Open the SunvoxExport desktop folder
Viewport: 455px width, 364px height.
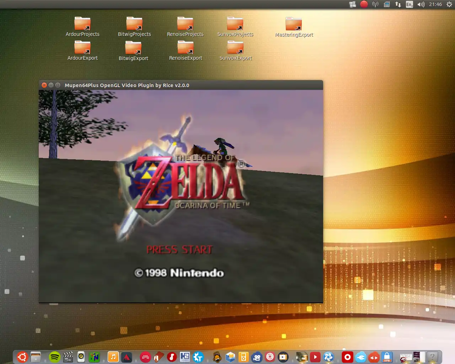pos(235,50)
